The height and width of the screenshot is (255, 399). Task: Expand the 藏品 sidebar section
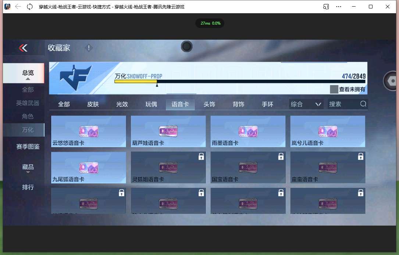pyautogui.click(x=28, y=168)
